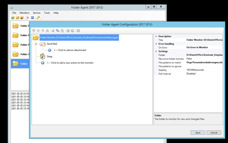Open settings via the wrench icon
This screenshot has height=143, width=228.
click(38, 18)
